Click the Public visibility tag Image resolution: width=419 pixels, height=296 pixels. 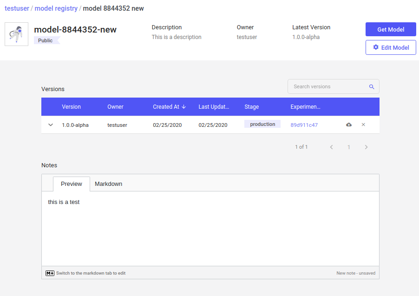coord(46,40)
